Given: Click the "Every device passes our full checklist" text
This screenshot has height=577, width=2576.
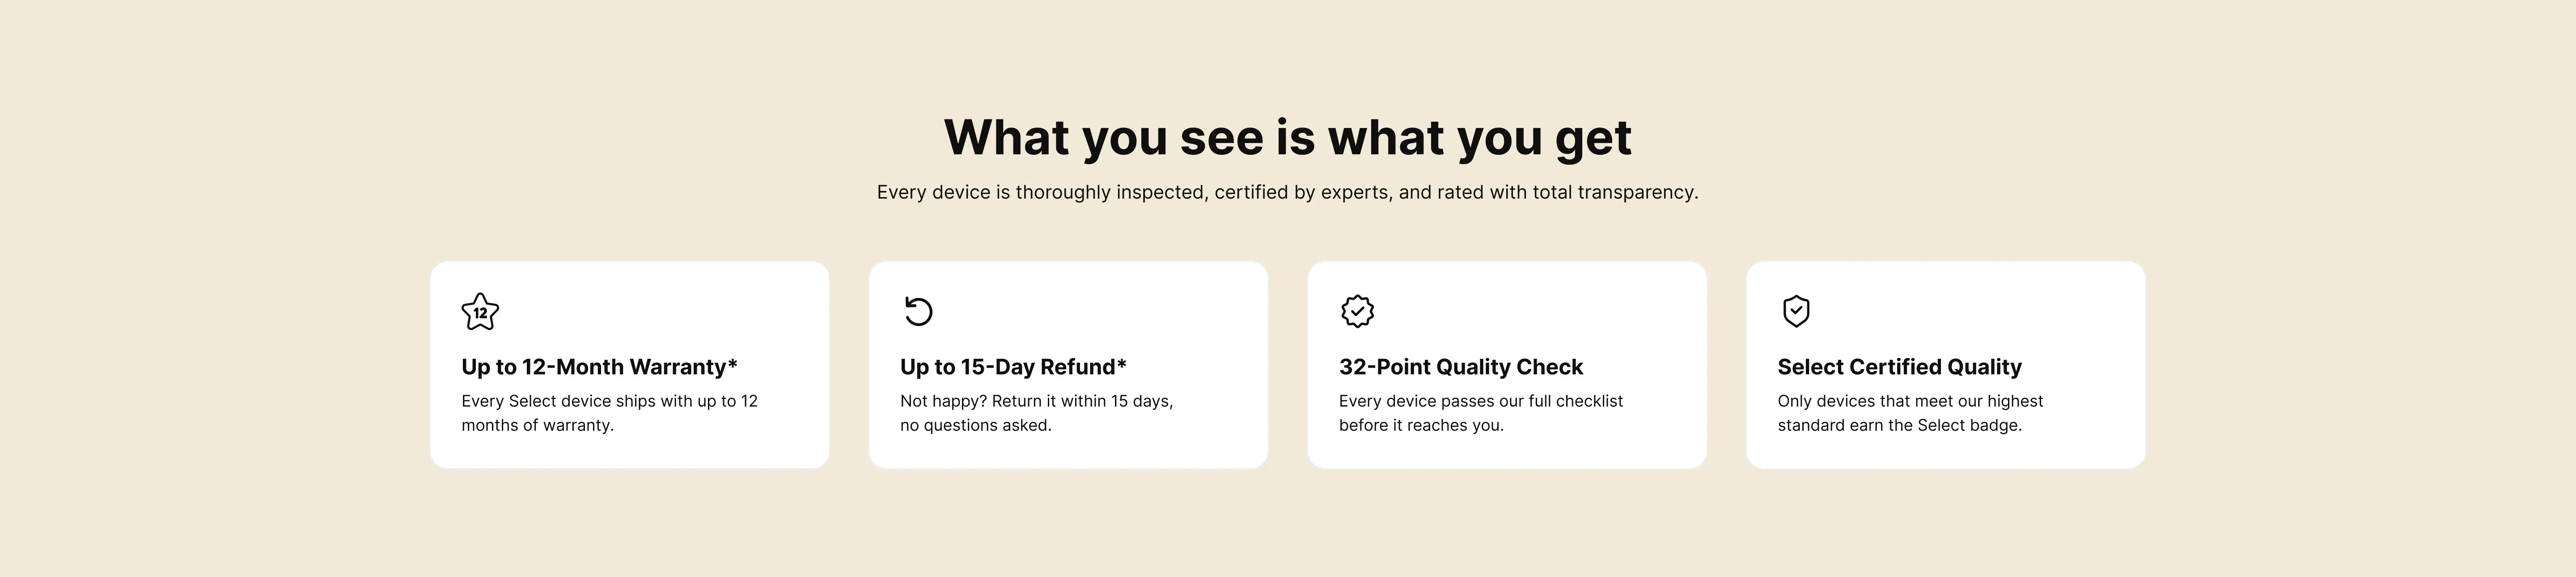Looking at the screenshot, I should click(1480, 413).
